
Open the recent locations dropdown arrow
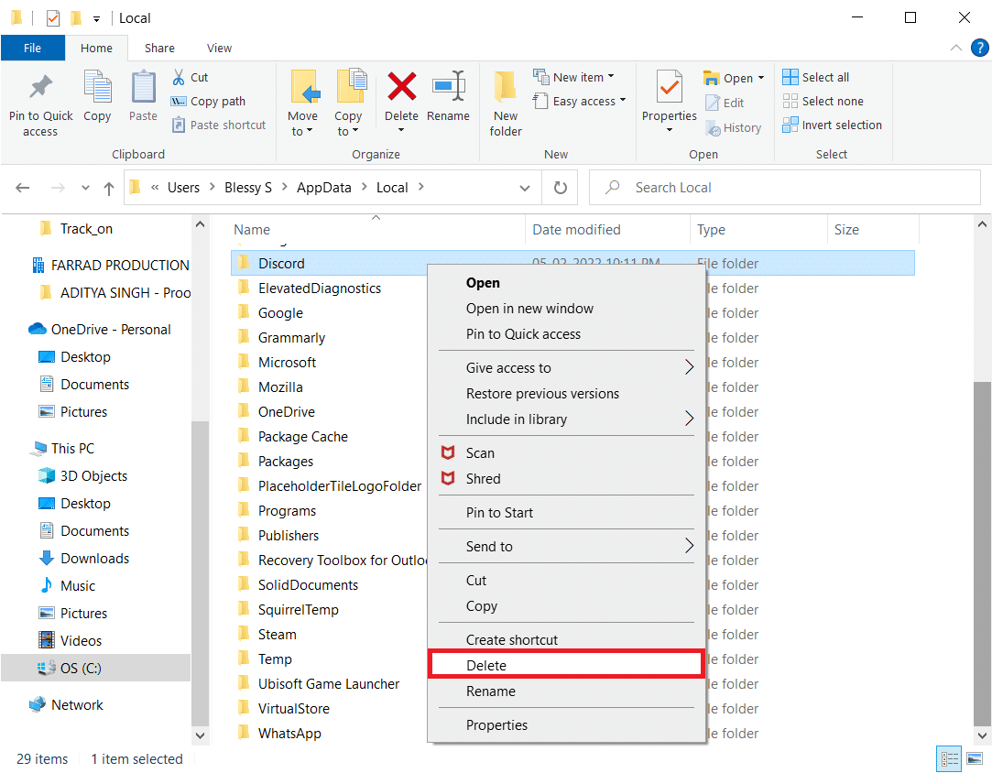[85, 188]
